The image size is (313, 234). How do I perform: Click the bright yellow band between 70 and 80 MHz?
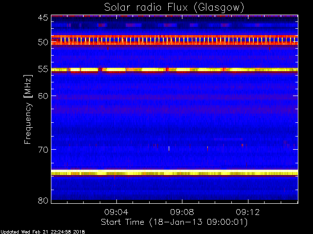coord(175,173)
